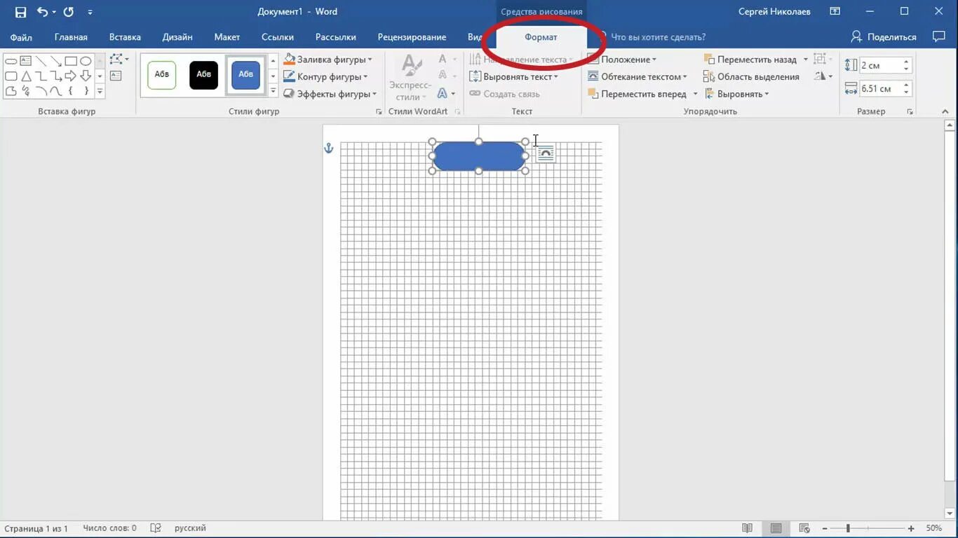Open Ribbon Display Options
This screenshot has height=538, width=958.
pos(835,11)
